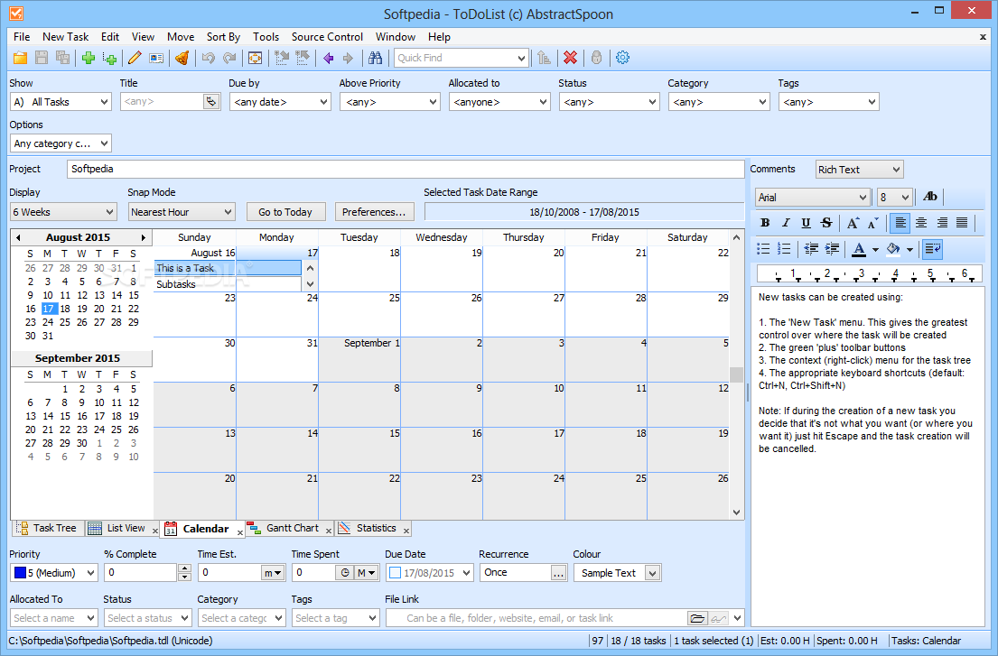Toggle italic in comments toolbar

coord(786,223)
